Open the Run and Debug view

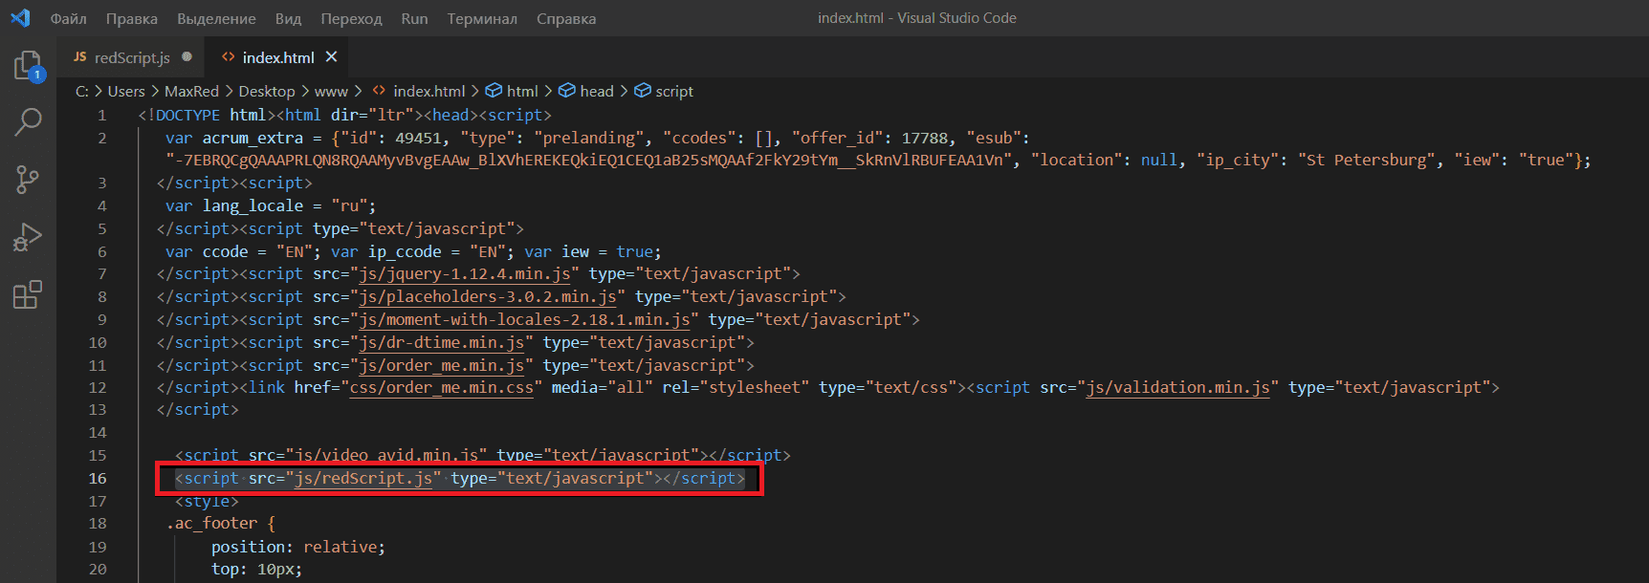28,237
